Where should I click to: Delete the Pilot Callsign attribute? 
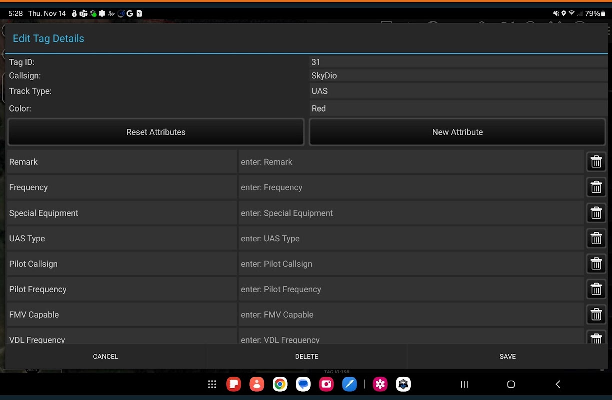coord(596,264)
